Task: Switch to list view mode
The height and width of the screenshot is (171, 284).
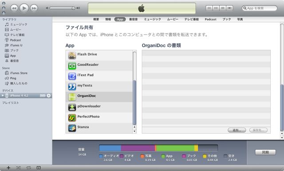Action: coord(209,8)
